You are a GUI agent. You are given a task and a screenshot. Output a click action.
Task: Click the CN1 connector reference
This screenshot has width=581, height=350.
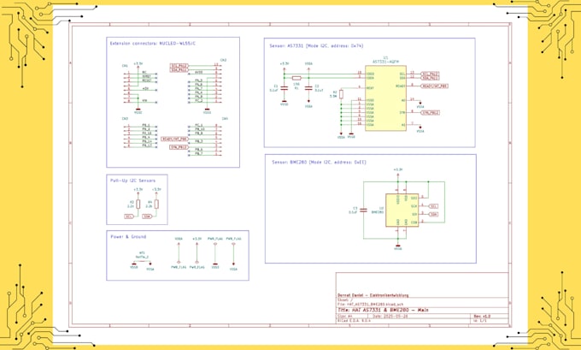click(x=125, y=66)
